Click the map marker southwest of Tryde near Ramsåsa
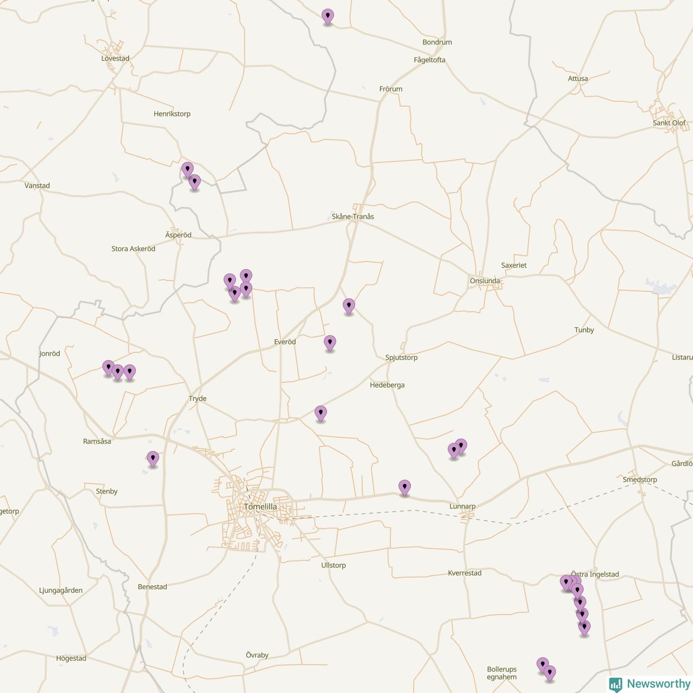693x693 pixels. (x=153, y=459)
